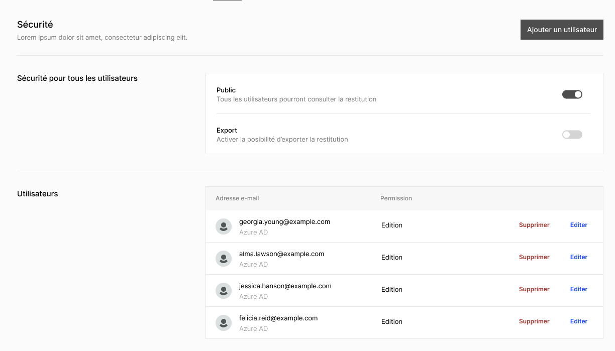Click description 'Tous les utilisateurs pourront consulter'
615x351 pixels.
click(x=296, y=99)
